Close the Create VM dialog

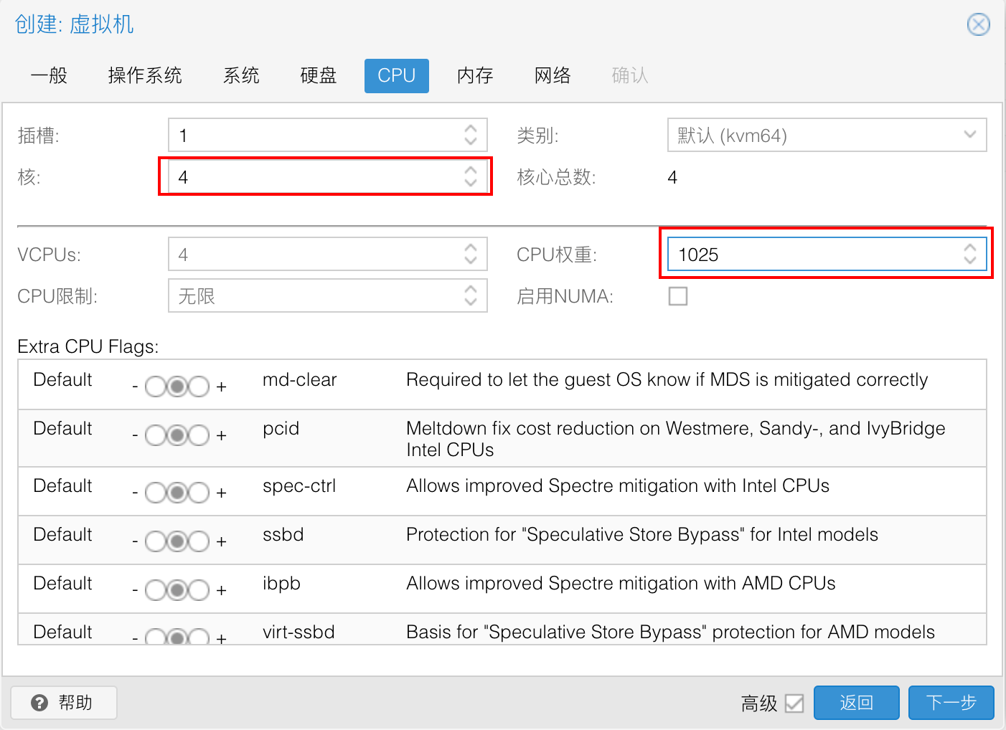click(x=978, y=24)
